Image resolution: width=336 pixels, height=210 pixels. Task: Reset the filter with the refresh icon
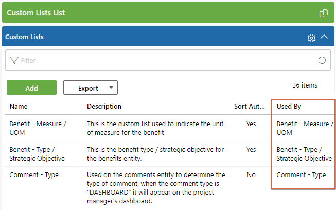tap(322, 60)
